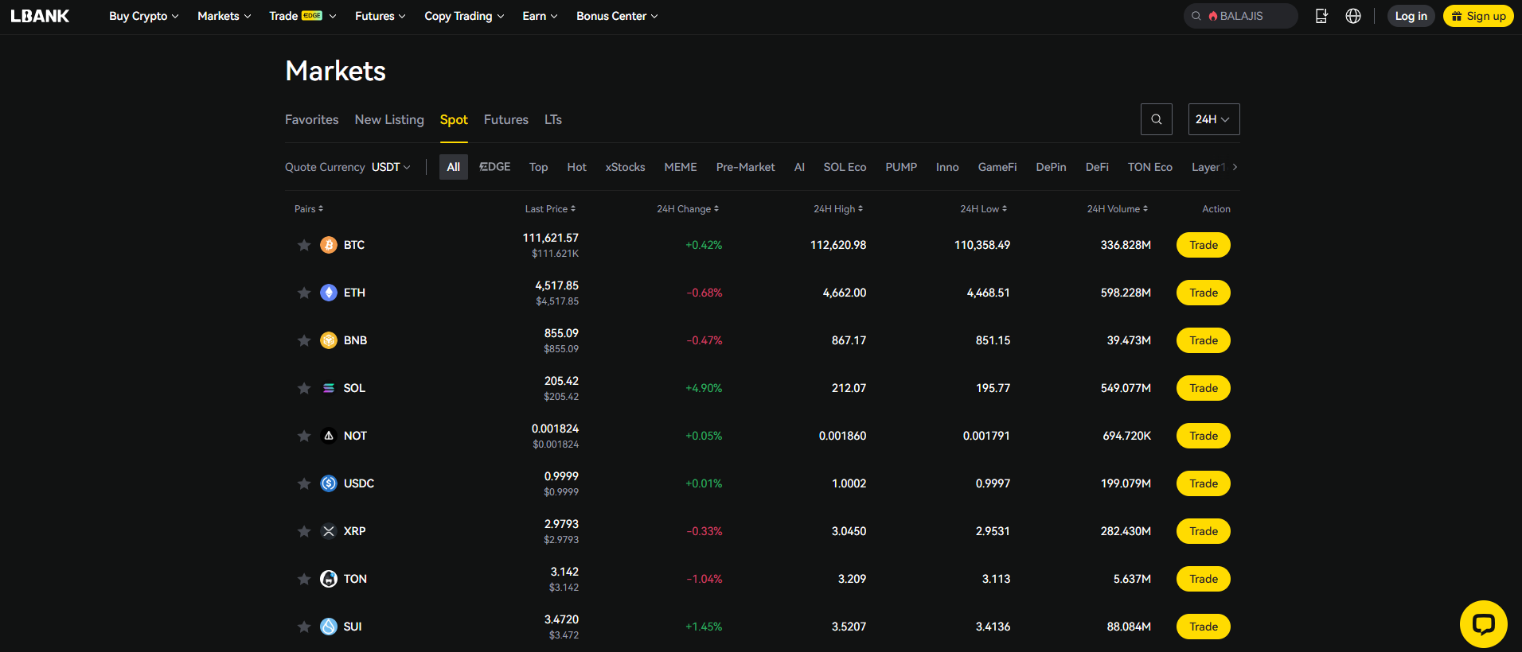1522x652 pixels.
Task: Click the USDC coin icon
Action: (329, 483)
